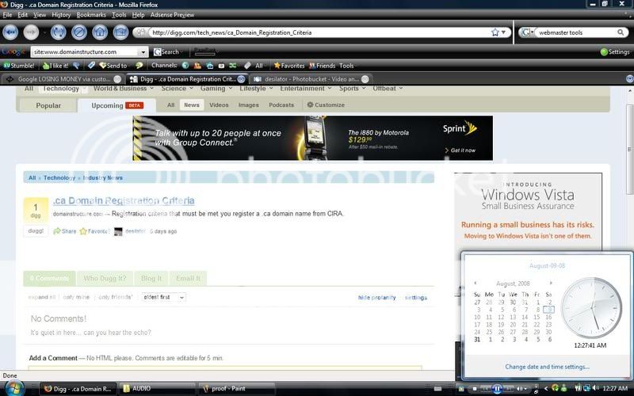Image resolution: width=634 pixels, height=396 pixels.
Task: Click the Sprint Get it now ad link
Action: [460, 150]
